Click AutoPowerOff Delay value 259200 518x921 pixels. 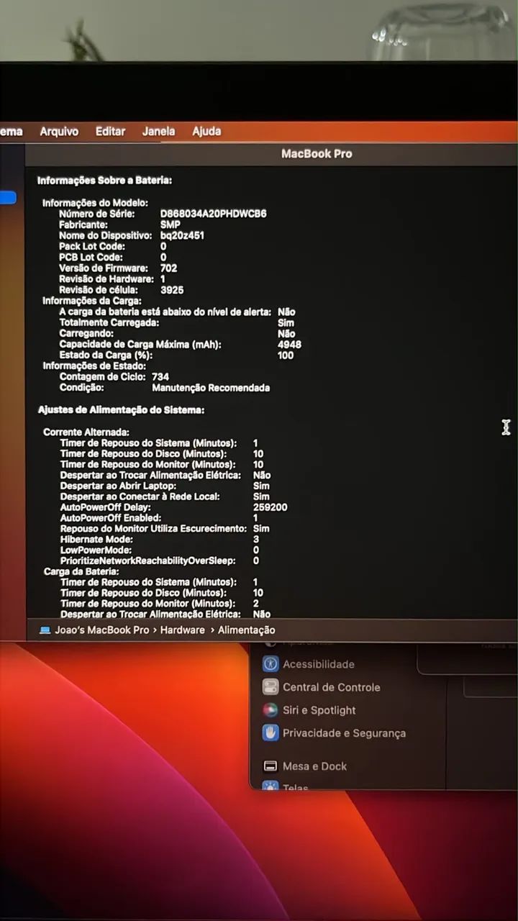271,507
